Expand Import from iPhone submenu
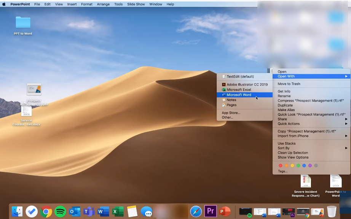 311,136
